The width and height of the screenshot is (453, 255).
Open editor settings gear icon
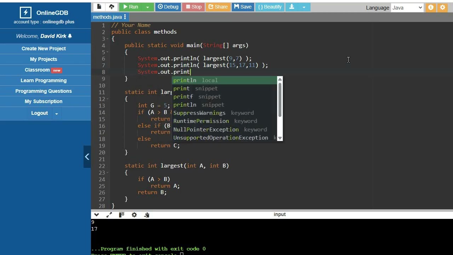point(442,7)
